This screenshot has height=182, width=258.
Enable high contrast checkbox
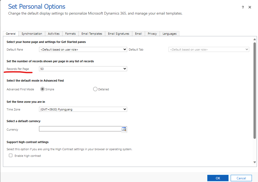pos(11,156)
